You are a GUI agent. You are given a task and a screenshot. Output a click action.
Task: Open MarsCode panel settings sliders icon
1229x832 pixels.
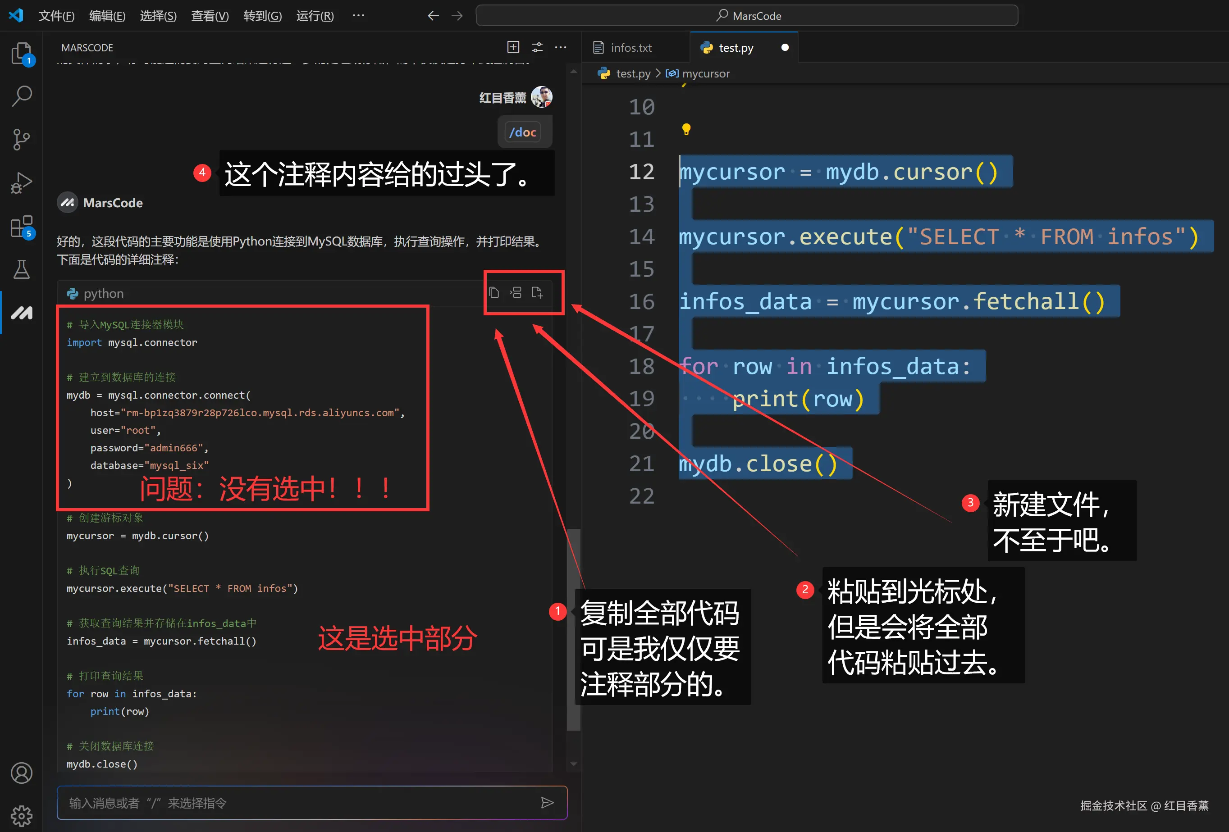pyautogui.click(x=537, y=47)
